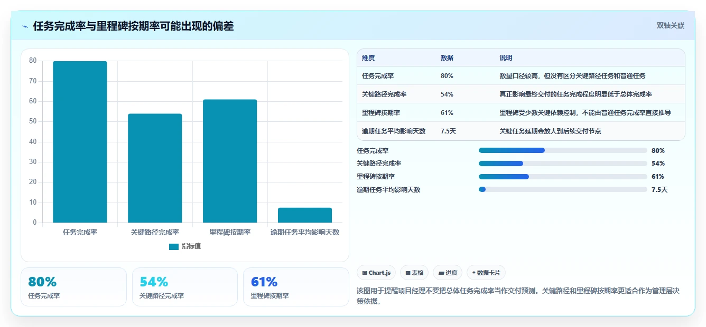Click the 80% value in the table

(x=447, y=76)
